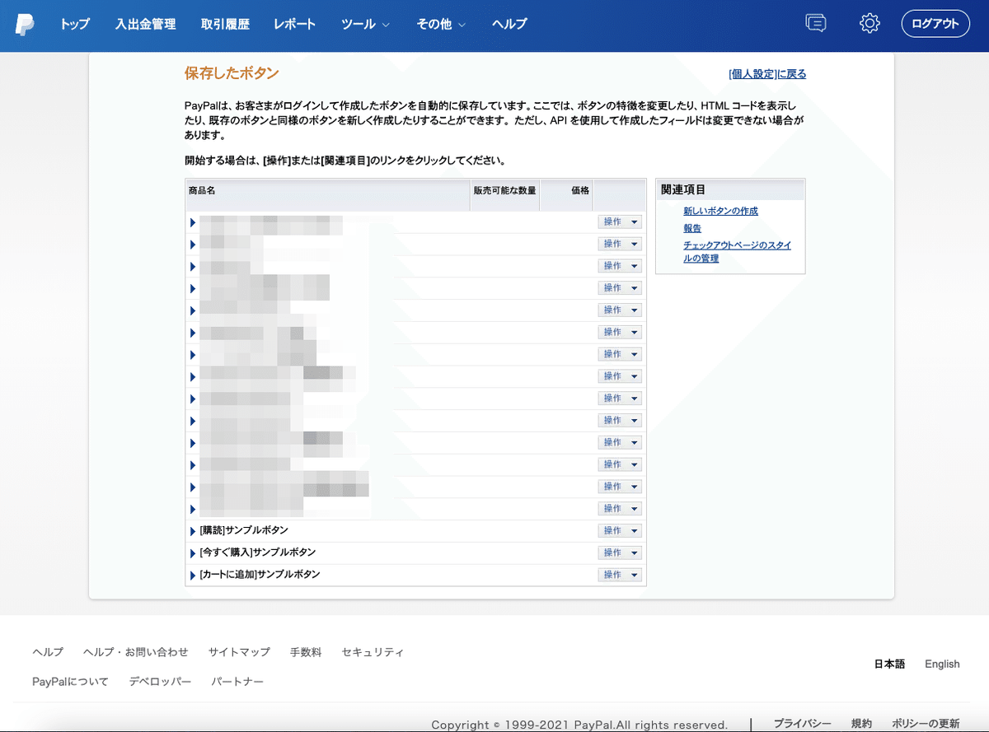
Task: Open ヘルプ・お問い合わせ footer link
Action: click(136, 652)
